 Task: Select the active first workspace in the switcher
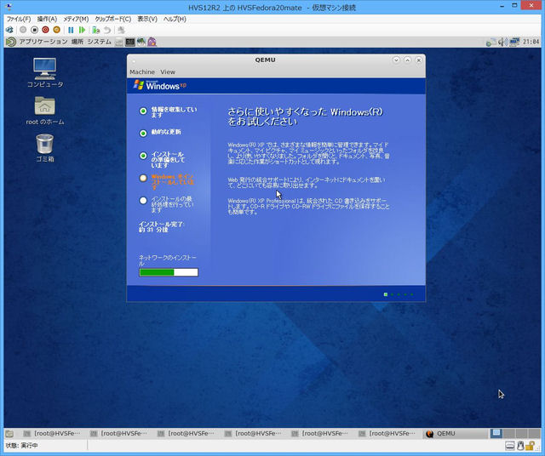pos(496,433)
